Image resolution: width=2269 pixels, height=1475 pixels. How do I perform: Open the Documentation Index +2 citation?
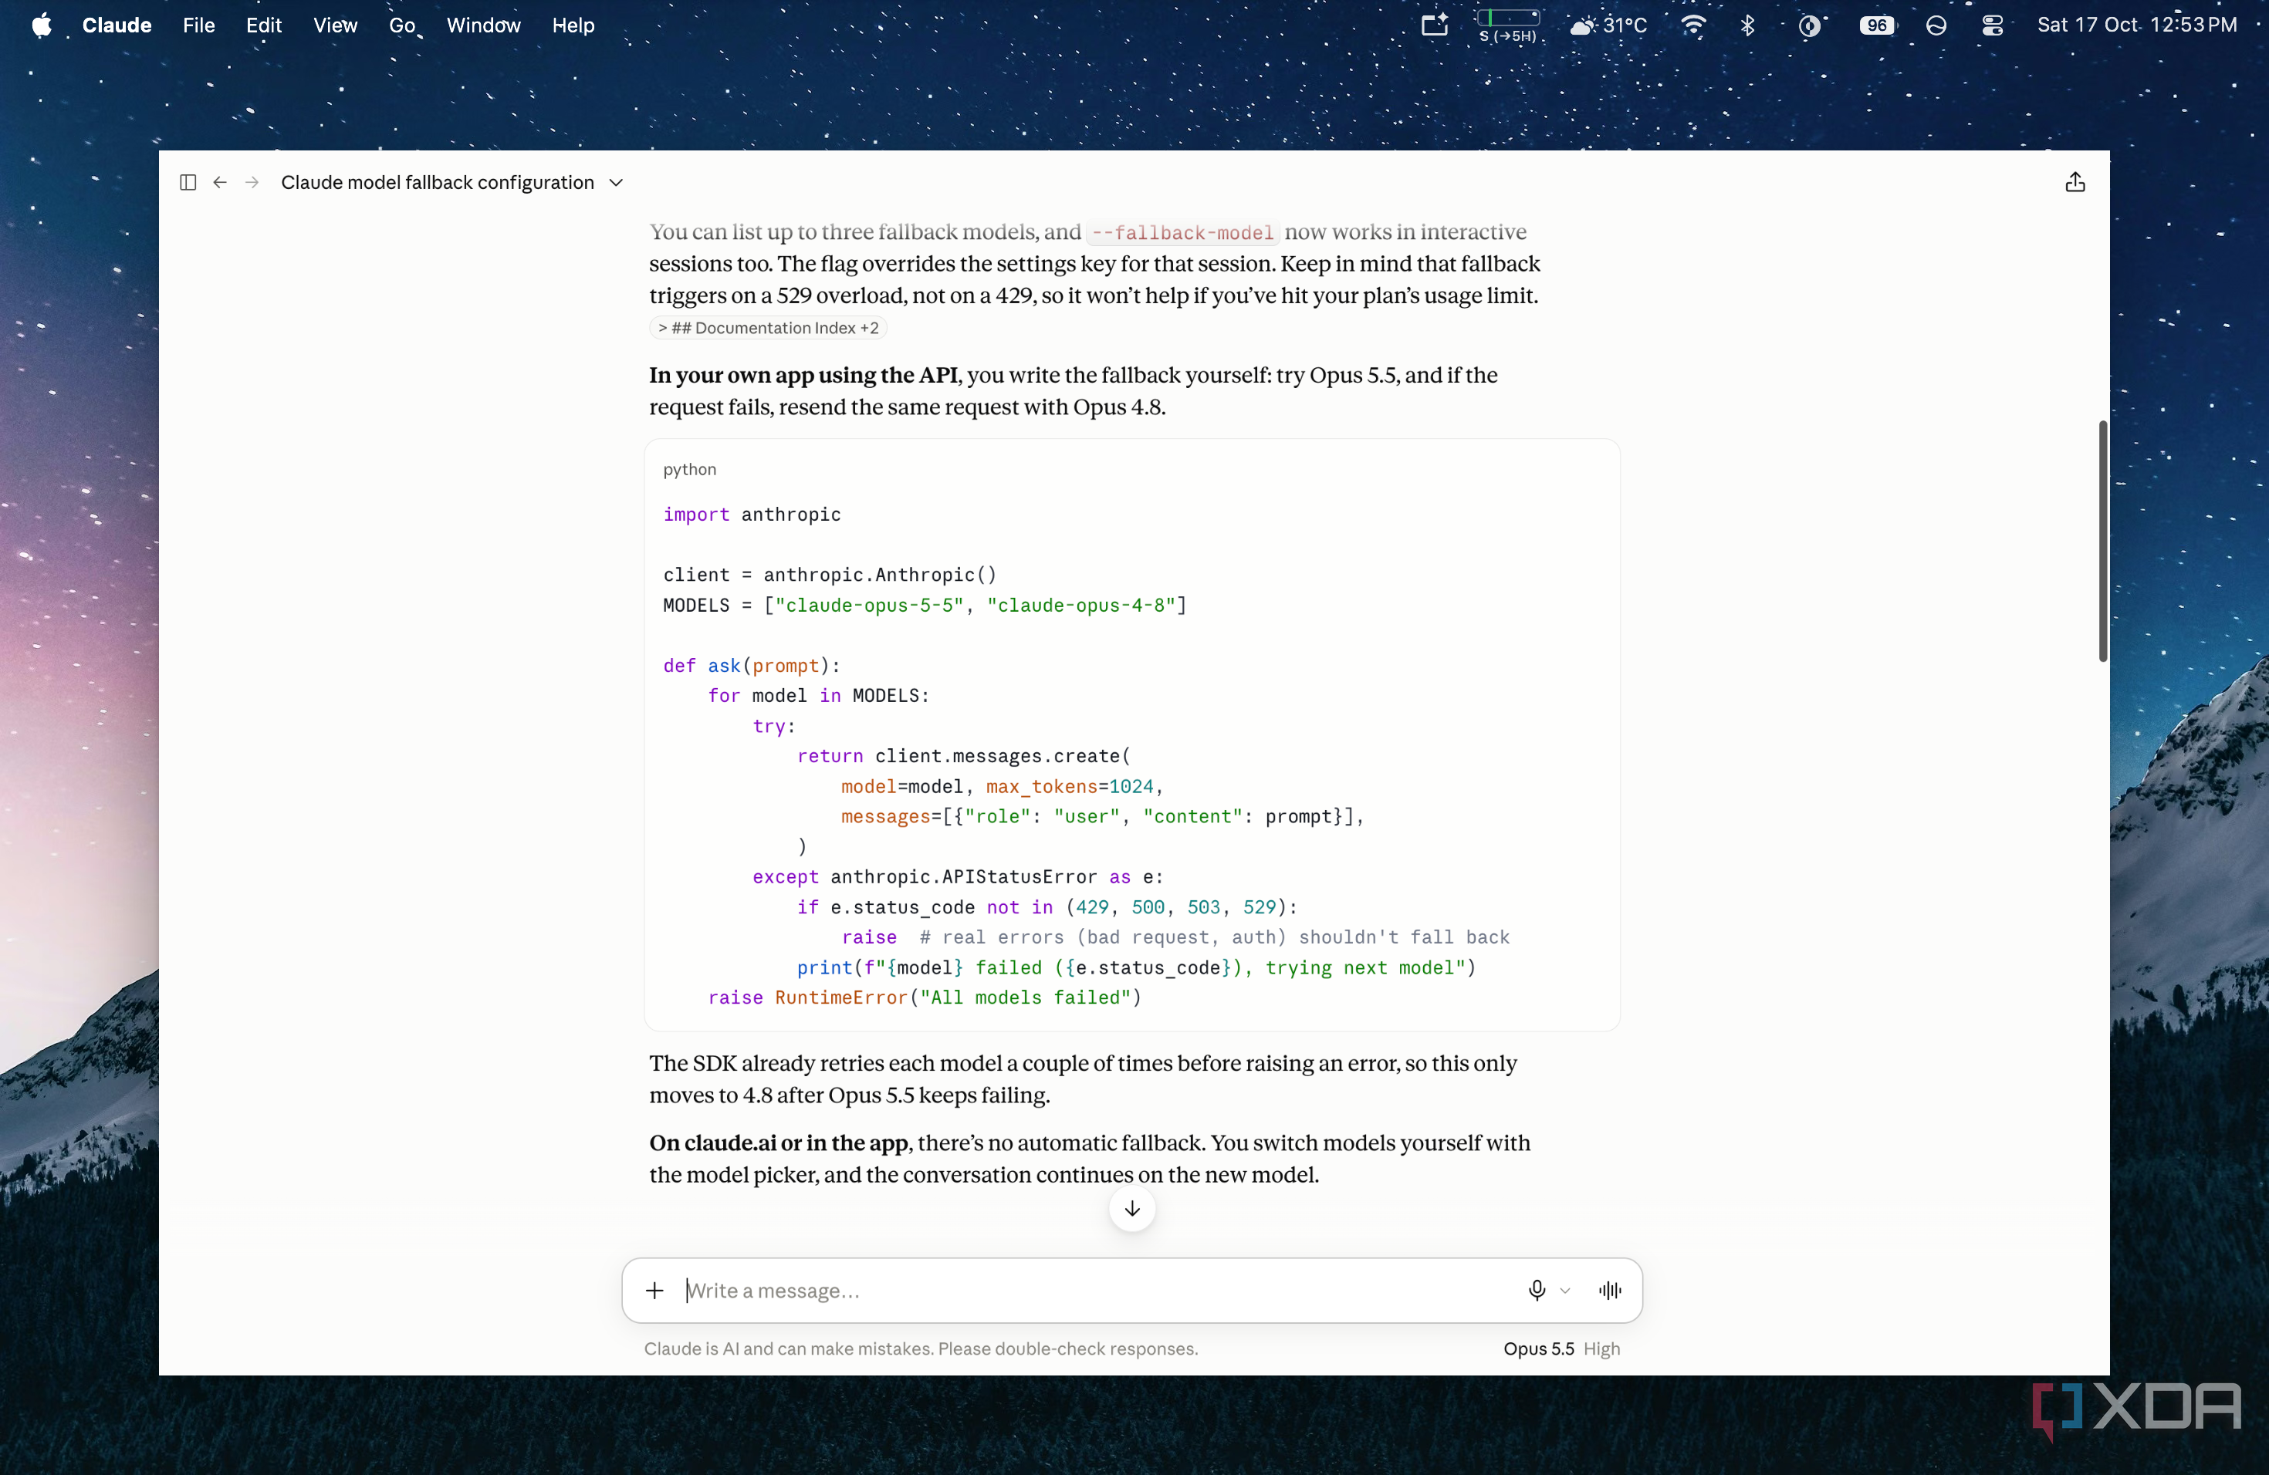click(769, 328)
